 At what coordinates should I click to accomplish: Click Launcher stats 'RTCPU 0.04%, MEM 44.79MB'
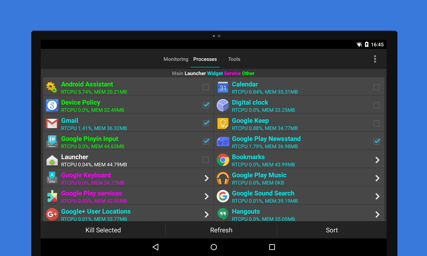94,165
